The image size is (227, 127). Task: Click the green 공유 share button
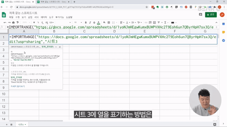pos(211,15)
